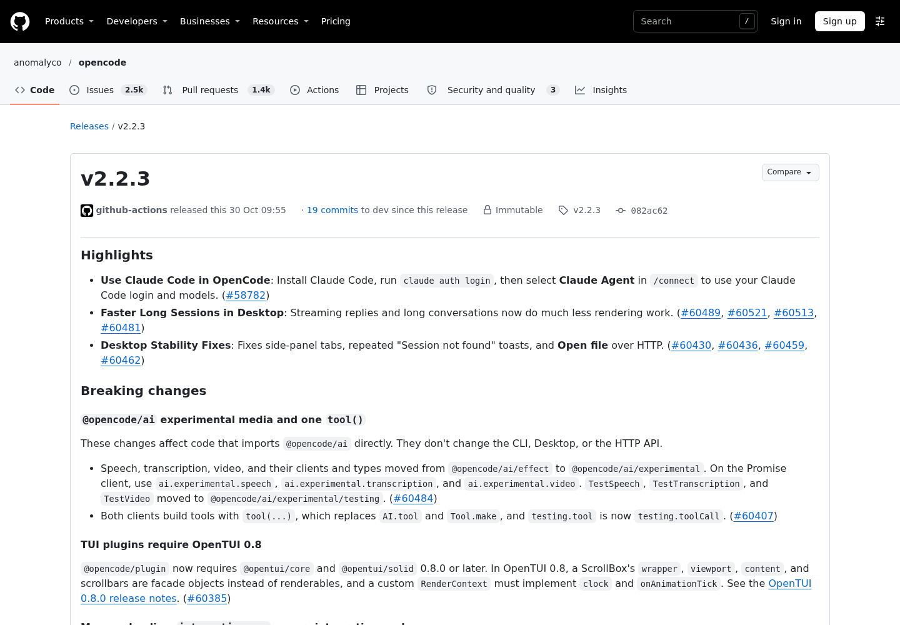Open pull request #58782 link
900x625 pixels.
[246, 295]
